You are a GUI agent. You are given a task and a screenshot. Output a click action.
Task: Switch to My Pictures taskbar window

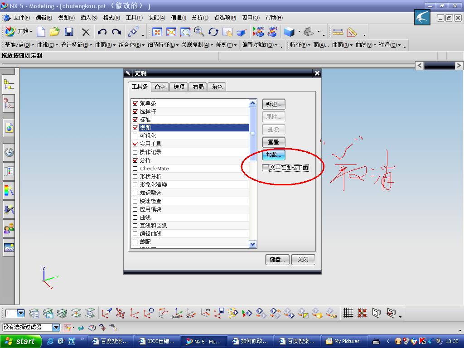344,341
